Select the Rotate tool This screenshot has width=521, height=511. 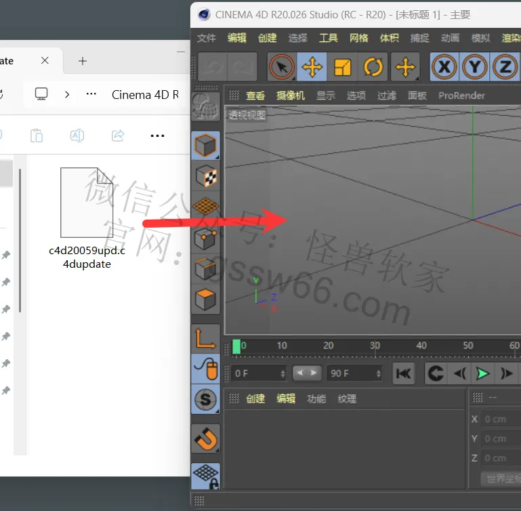373,67
